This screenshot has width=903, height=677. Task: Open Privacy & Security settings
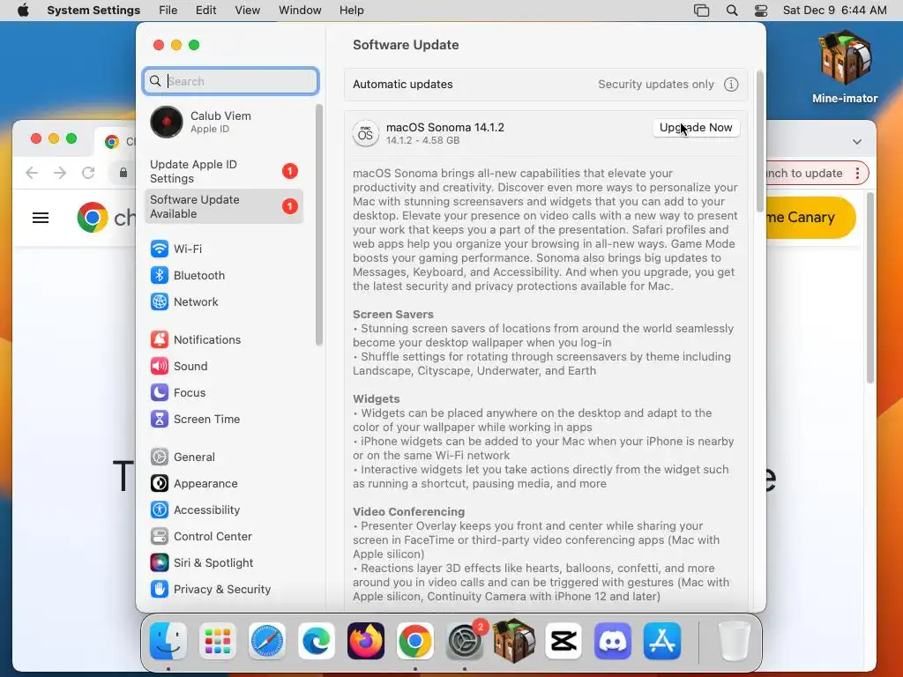tap(225, 590)
